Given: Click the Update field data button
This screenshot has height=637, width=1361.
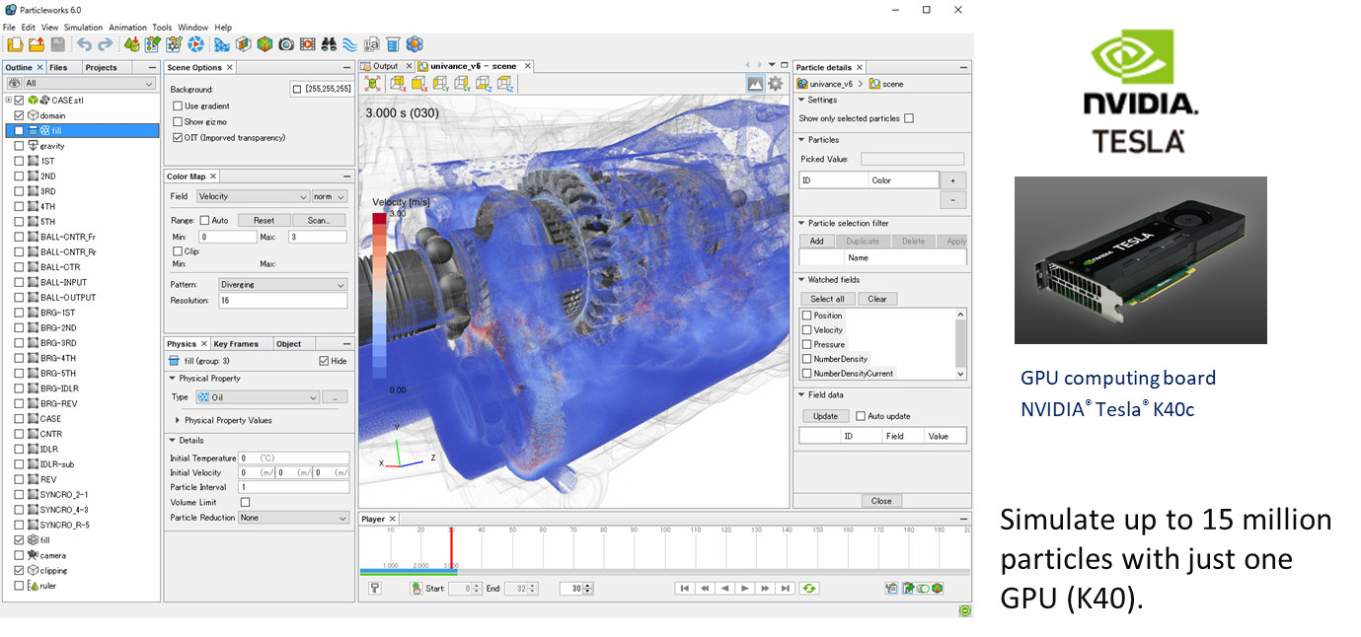Looking at the screenshot, I should [825, 416].
